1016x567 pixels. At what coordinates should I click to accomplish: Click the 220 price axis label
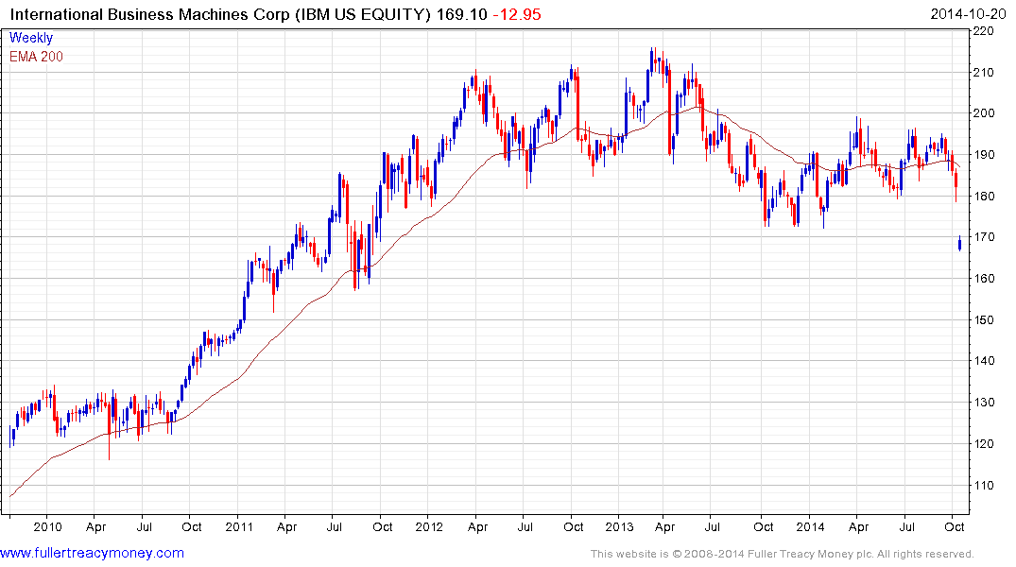click(984, 30)
